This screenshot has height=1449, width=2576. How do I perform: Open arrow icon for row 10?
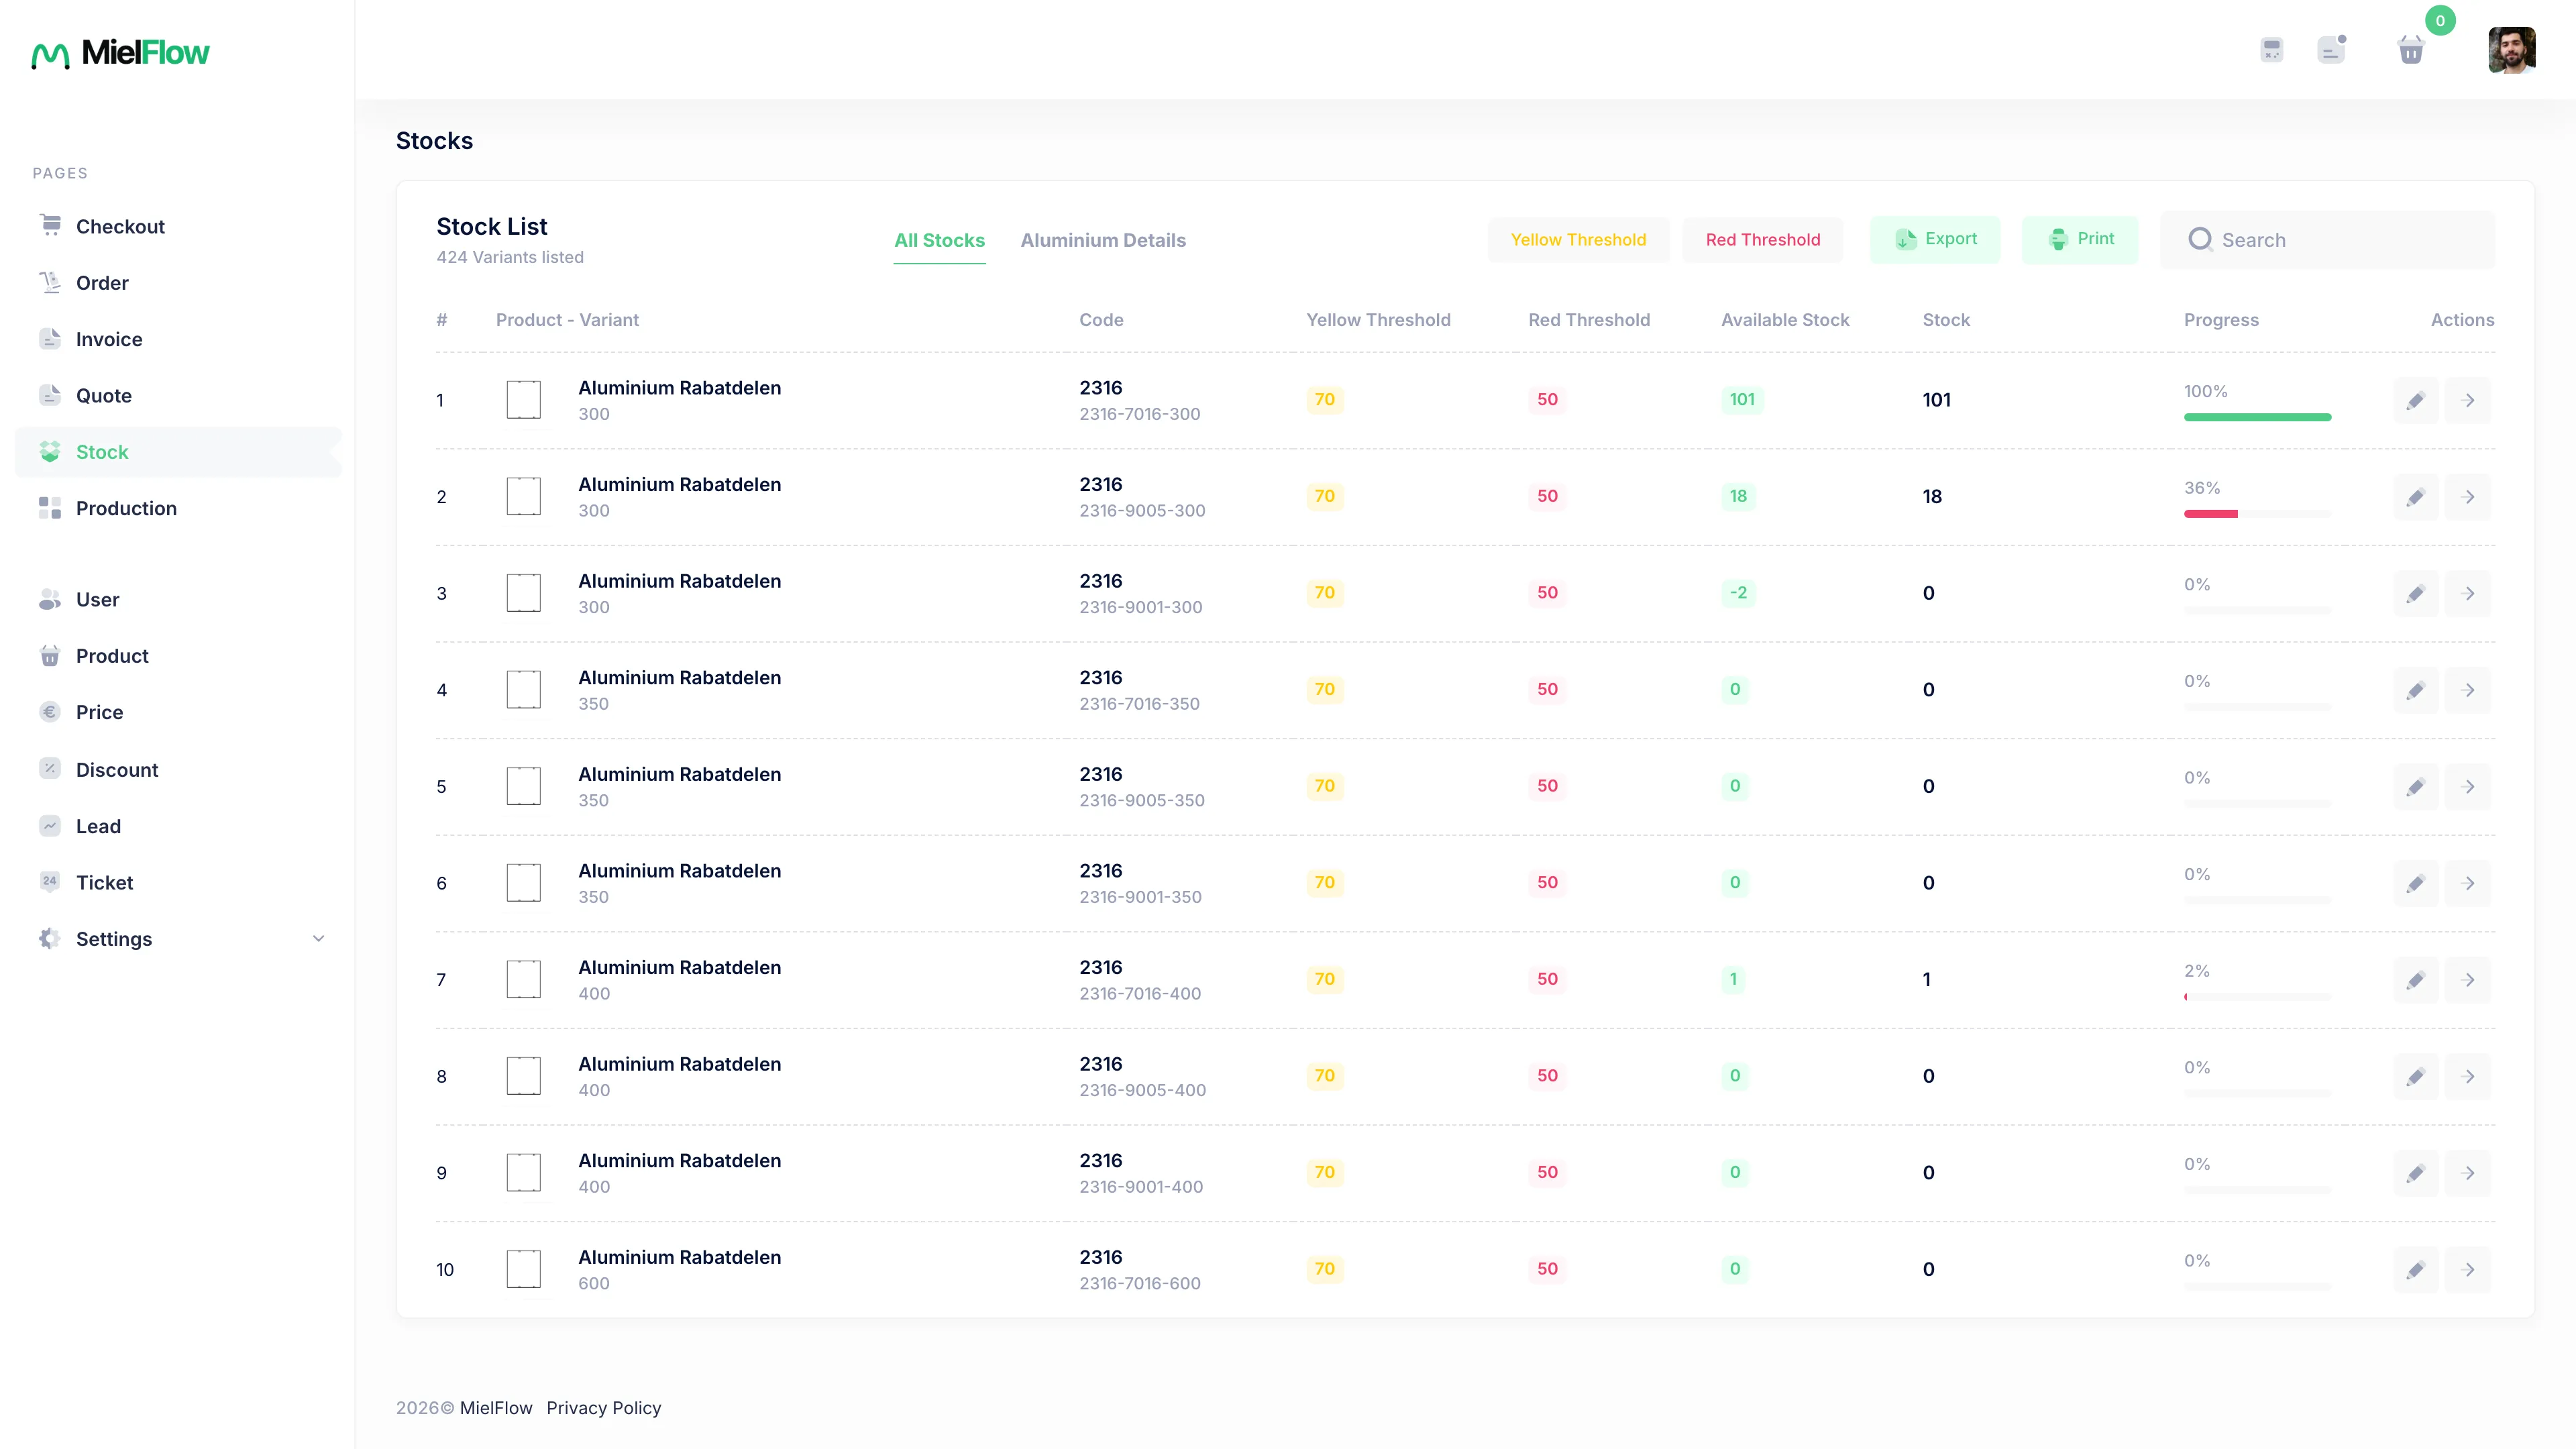click(2467, 1270)
